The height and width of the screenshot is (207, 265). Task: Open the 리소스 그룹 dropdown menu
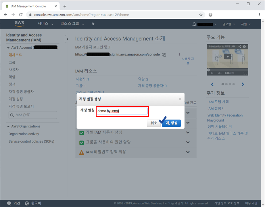(x=72, y=24)
